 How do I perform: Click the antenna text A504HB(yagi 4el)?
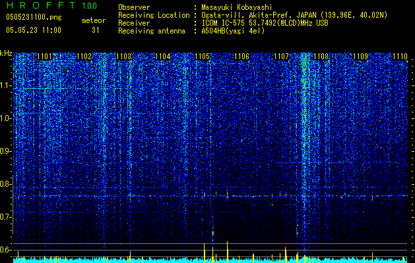point(233,31)
